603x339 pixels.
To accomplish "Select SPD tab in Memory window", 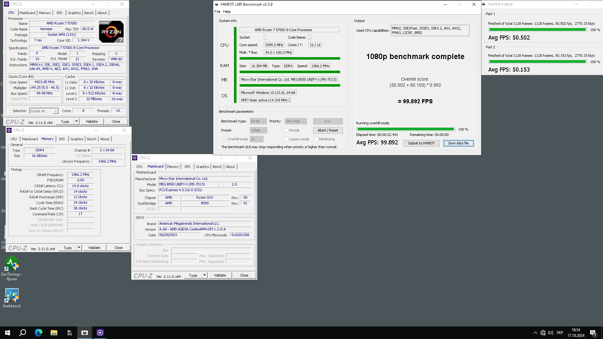I will (x=62, y=139).
